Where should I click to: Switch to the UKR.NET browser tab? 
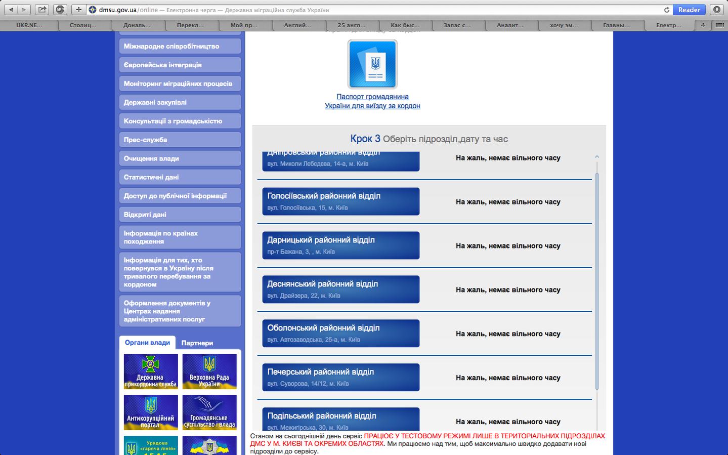29,25
